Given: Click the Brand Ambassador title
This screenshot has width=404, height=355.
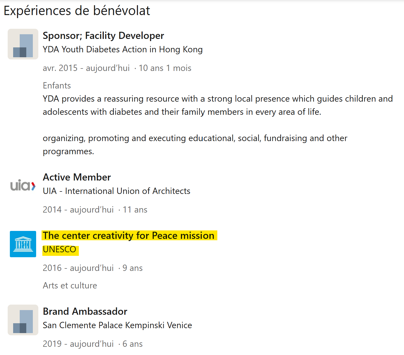Looking at the screenshot, I should click(85, 311).
